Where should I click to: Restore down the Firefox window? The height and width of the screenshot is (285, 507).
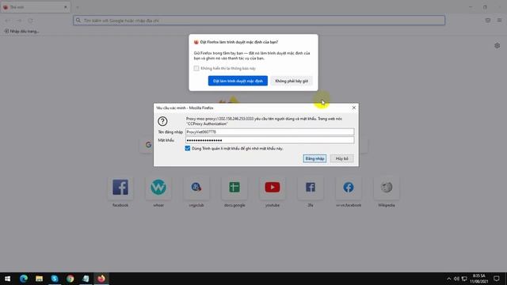pos(485,7)
